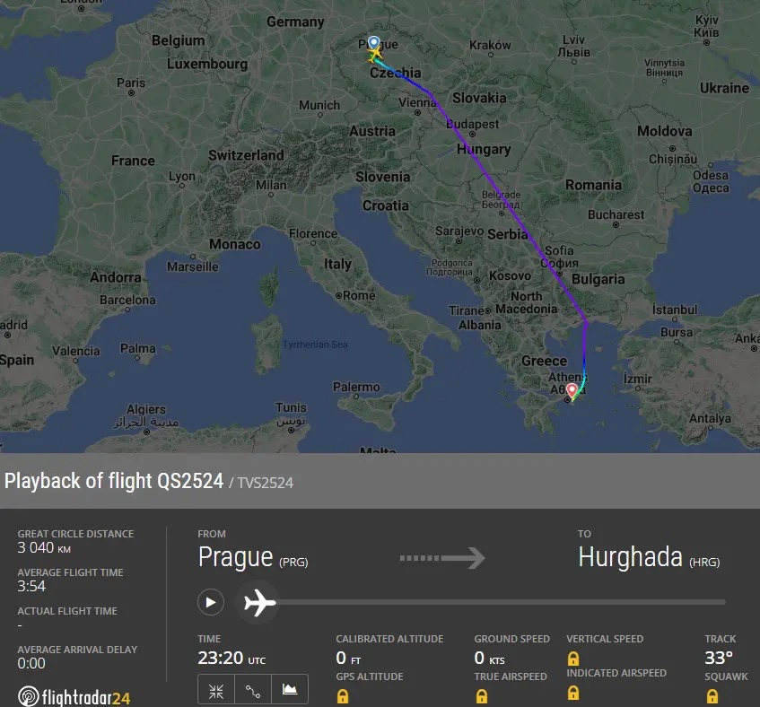The image size is (760, 707).
Task: Click the Prague (PRG) origin airport name
Action: tap(253, 557)
